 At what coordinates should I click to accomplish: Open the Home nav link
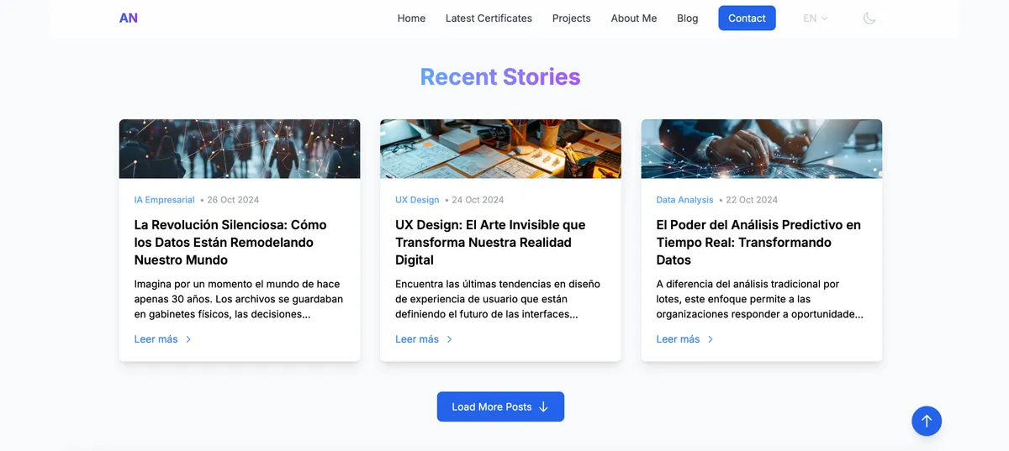click(x=411, y=18)
